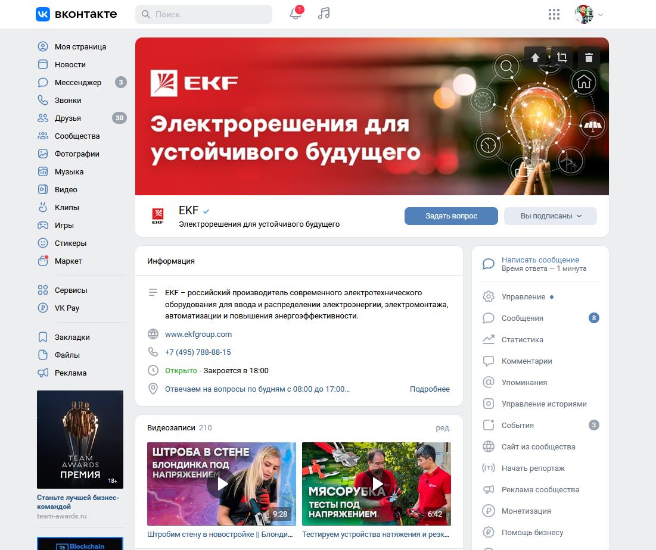
Task: Play the Штроба в стене video
Action: tap(222, 484)
